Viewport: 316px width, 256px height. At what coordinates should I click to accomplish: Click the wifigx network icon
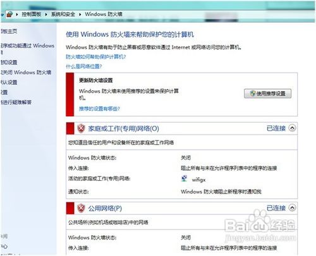pyautogui.click(x=185, y=178)
